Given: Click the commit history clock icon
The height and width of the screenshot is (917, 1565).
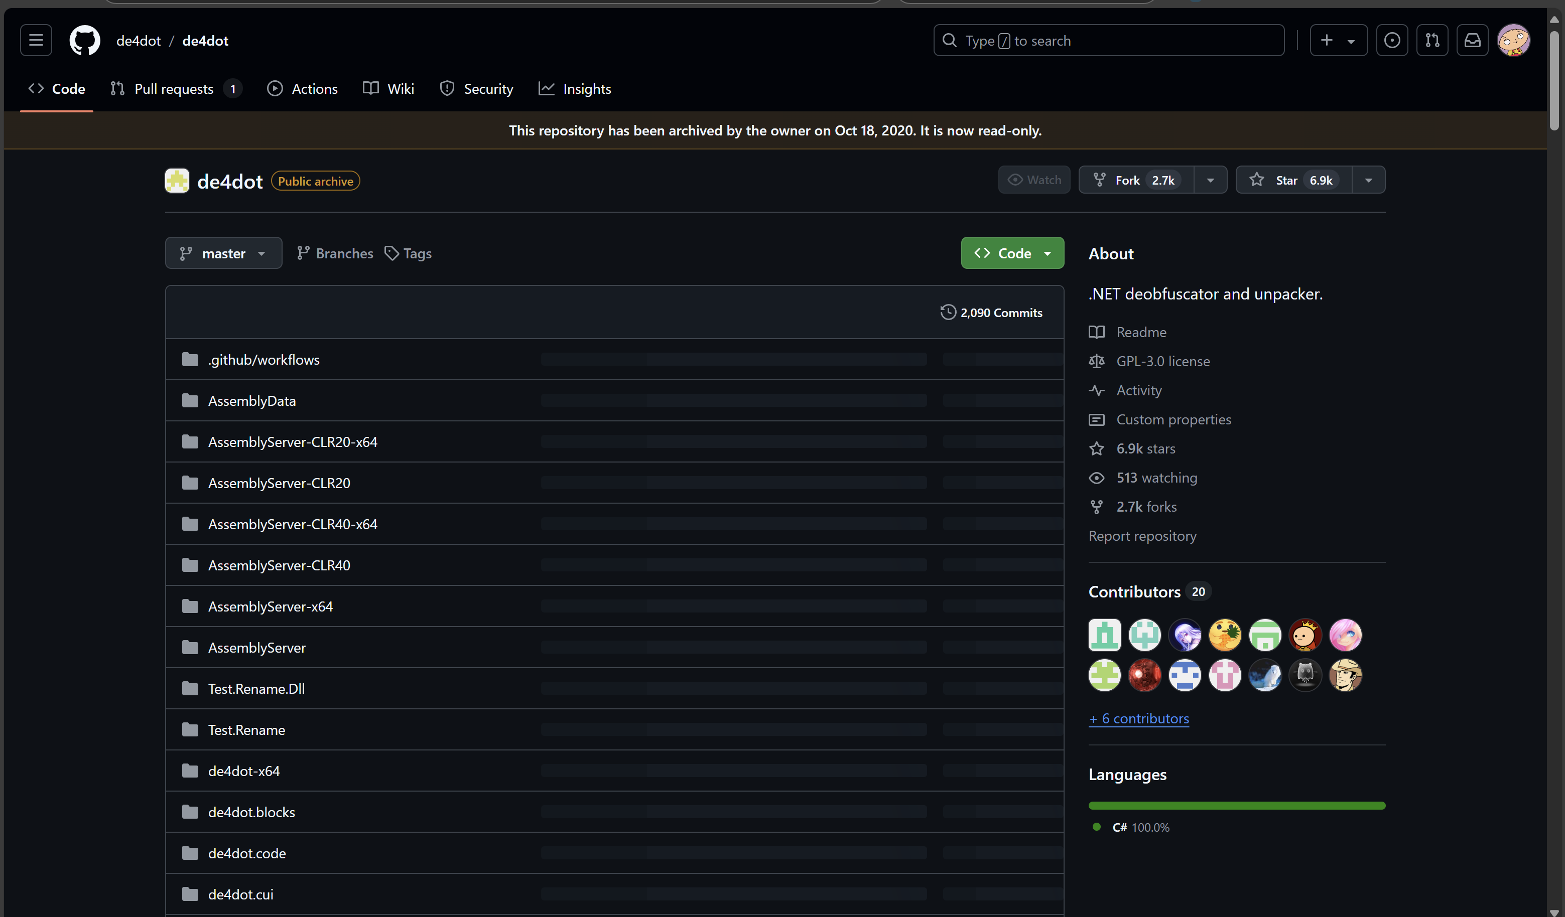Looking at the screenshot, I should point(948,313).
